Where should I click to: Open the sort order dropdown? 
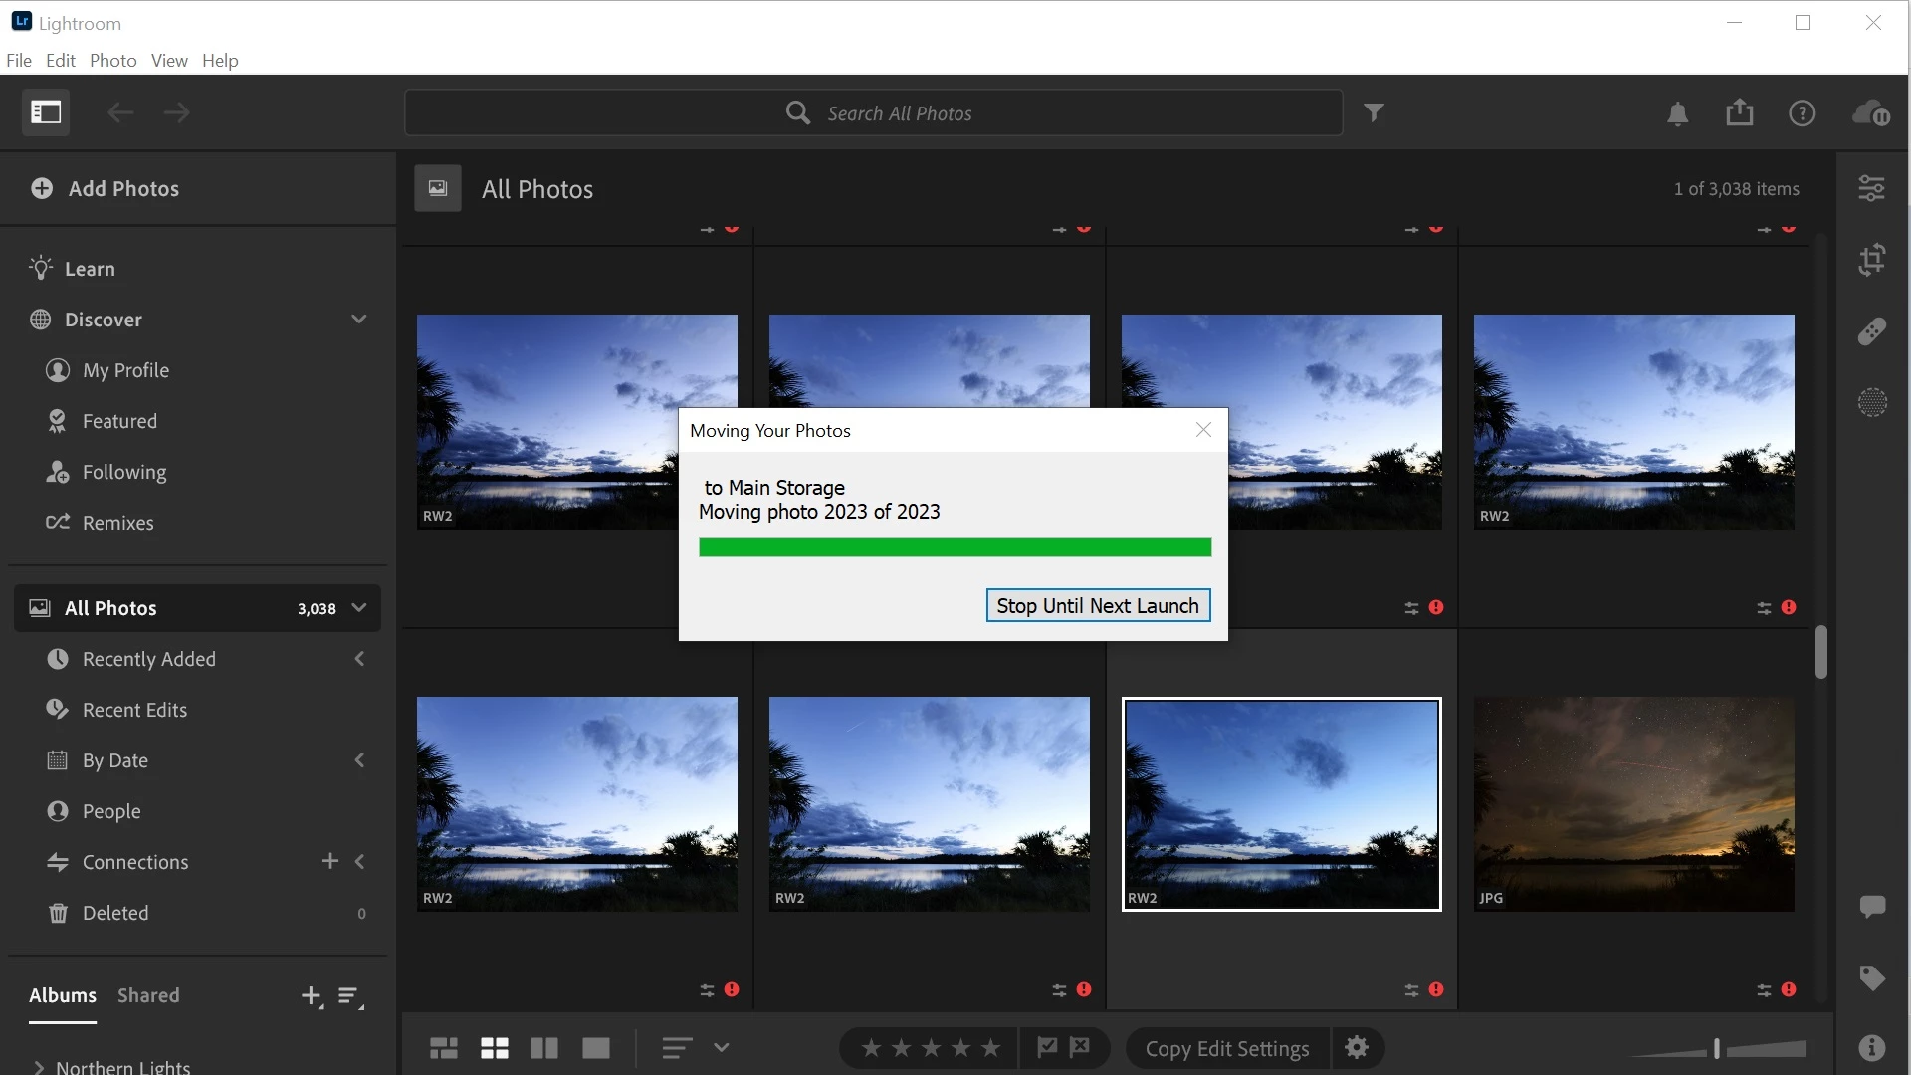pyautogui.click(x=721, y=1048)
